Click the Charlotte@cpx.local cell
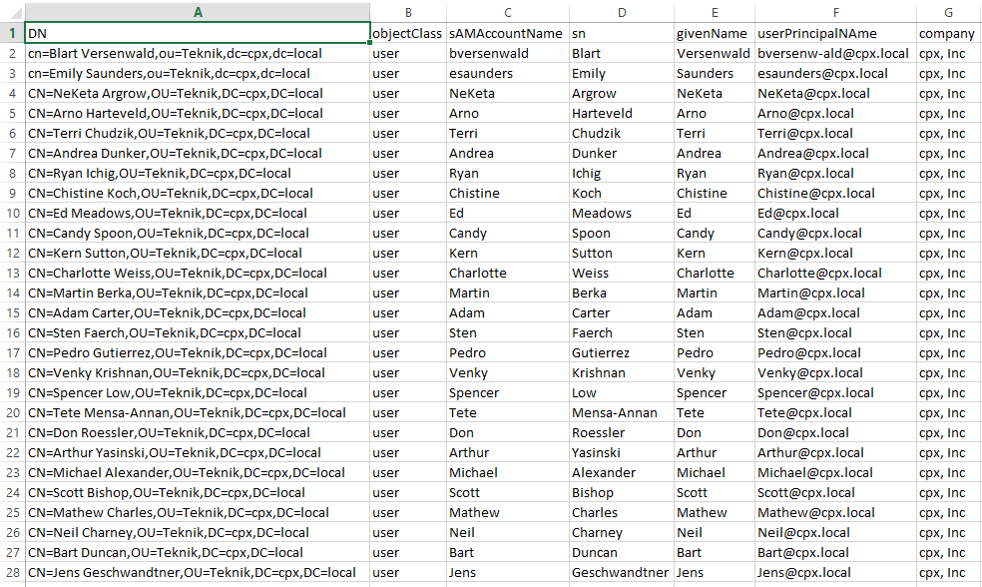The image size is (982, 587). click(x=835, y=274)
